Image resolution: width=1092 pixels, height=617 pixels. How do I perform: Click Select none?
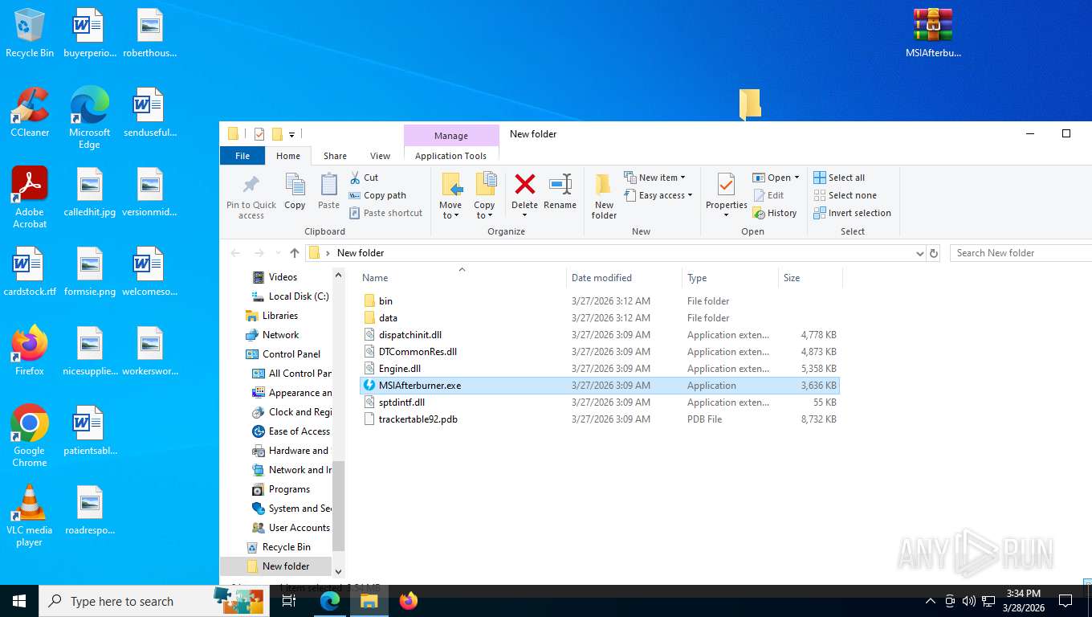click(845, 195)
